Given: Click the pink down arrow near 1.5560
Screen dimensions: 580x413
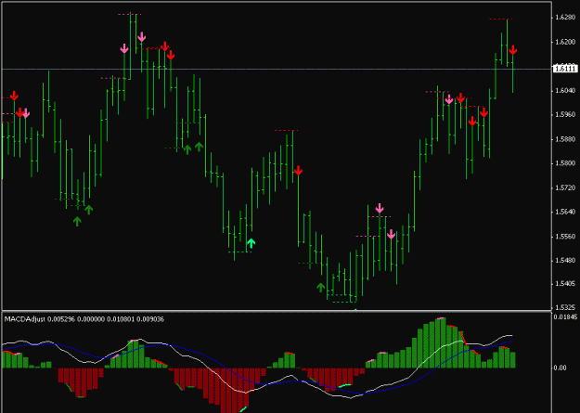Looking at the screenshot, I should pos(391,234).
